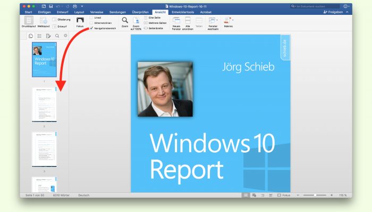Viewport: 372px width, 212px height.
Task: Toggle sidebar icon in the title bar
Action: tap(44, 6)
